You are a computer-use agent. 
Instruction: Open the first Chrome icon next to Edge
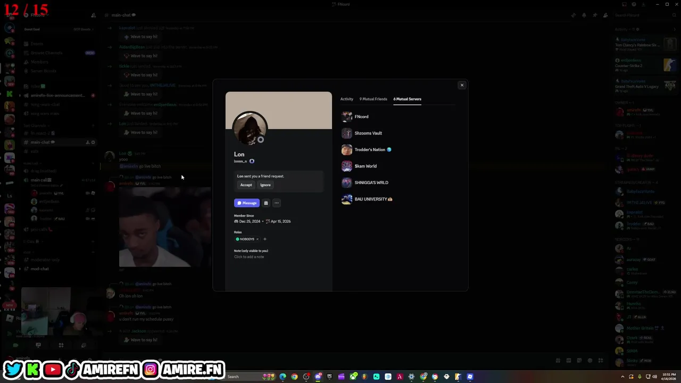click(294, 377)
